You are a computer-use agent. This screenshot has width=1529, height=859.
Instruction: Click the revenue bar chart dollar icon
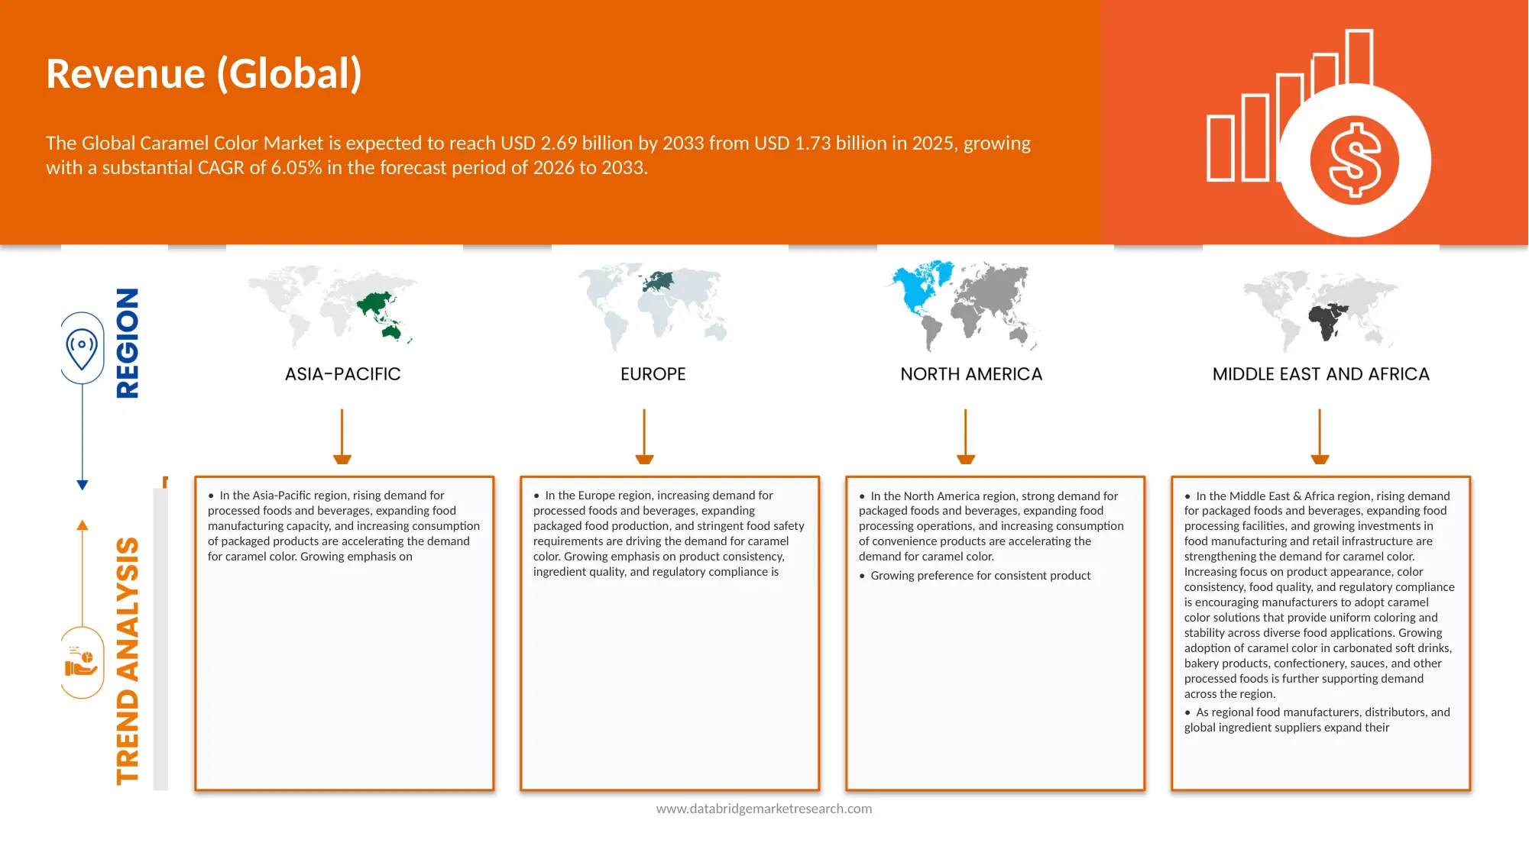(x=1320, y=134)
